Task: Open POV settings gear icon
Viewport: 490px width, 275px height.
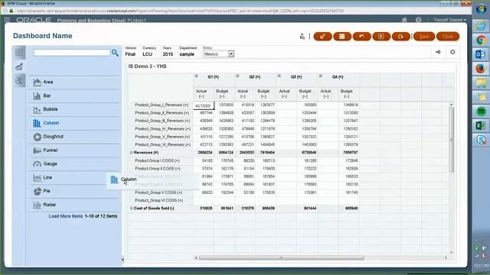Action: pyautogui.click(x=452, y=52)
